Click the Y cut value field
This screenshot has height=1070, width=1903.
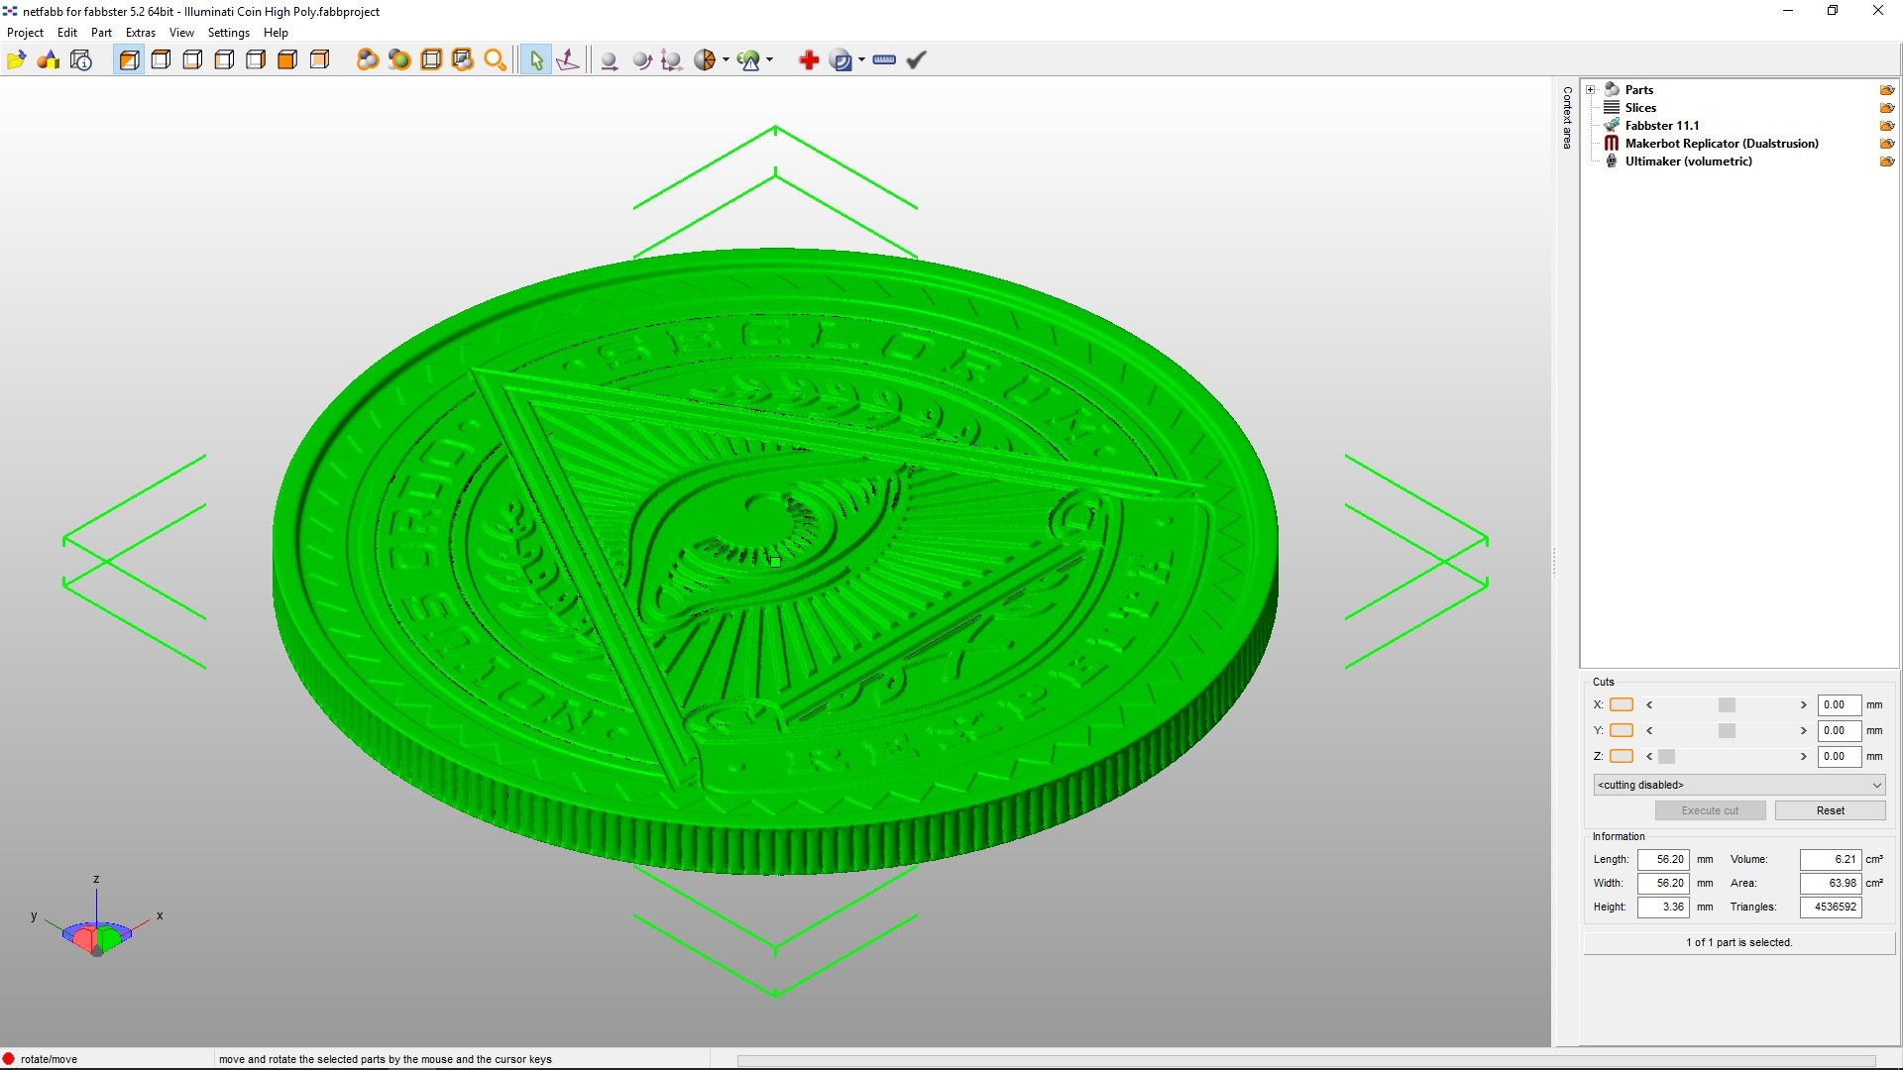point(1839,731)
